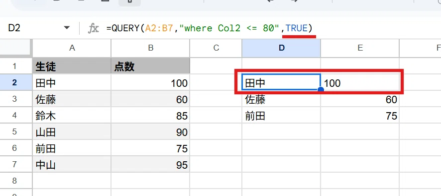
Task: Select column E header
Action: pyautogui.click(x=360, y=48)
